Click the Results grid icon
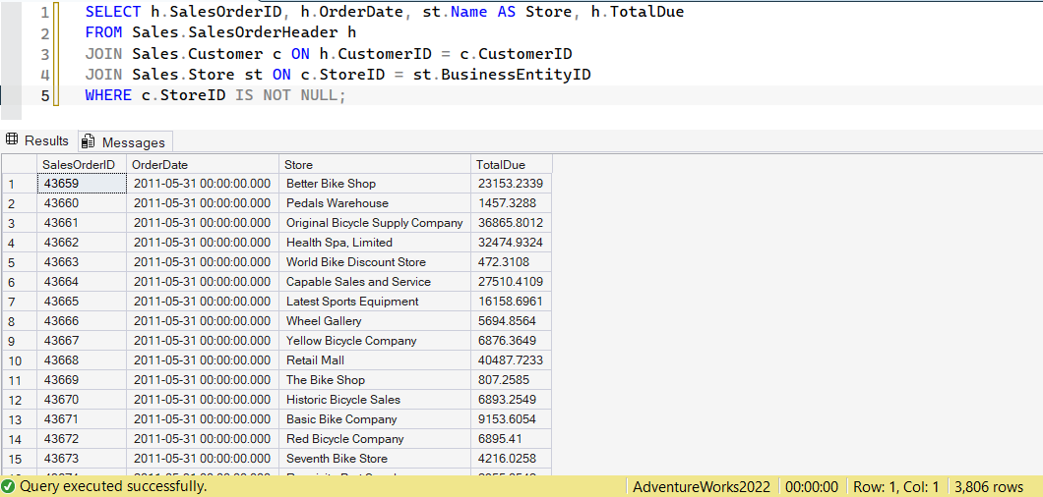The height and width of the screenshot is (497, 1043). pos(11,140)
